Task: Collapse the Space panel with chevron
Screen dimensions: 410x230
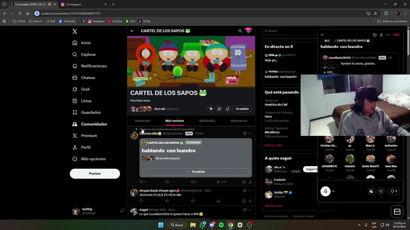Action: 322,35
